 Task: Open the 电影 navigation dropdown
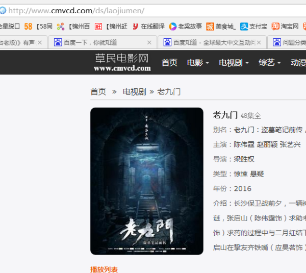198,63
